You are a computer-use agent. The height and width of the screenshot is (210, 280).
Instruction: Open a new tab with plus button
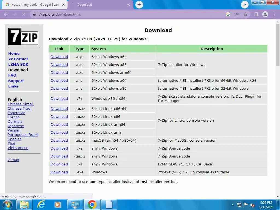(139, 5)
